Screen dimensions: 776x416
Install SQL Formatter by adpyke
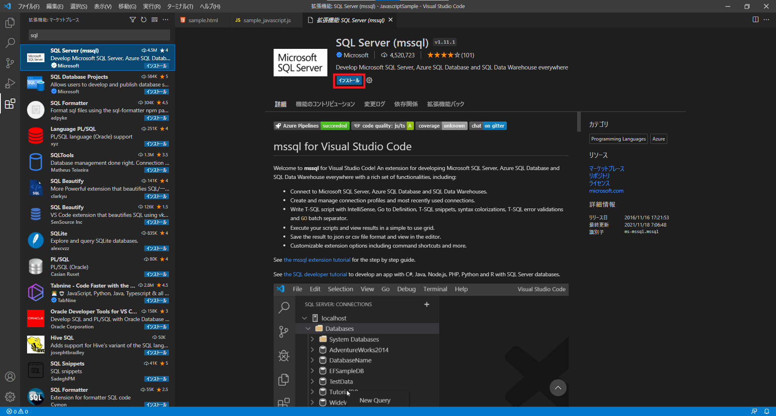(156, 118)
